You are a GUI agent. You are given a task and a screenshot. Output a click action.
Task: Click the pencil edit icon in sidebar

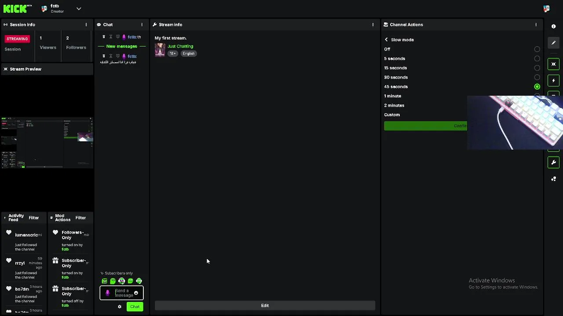[553, 43]
